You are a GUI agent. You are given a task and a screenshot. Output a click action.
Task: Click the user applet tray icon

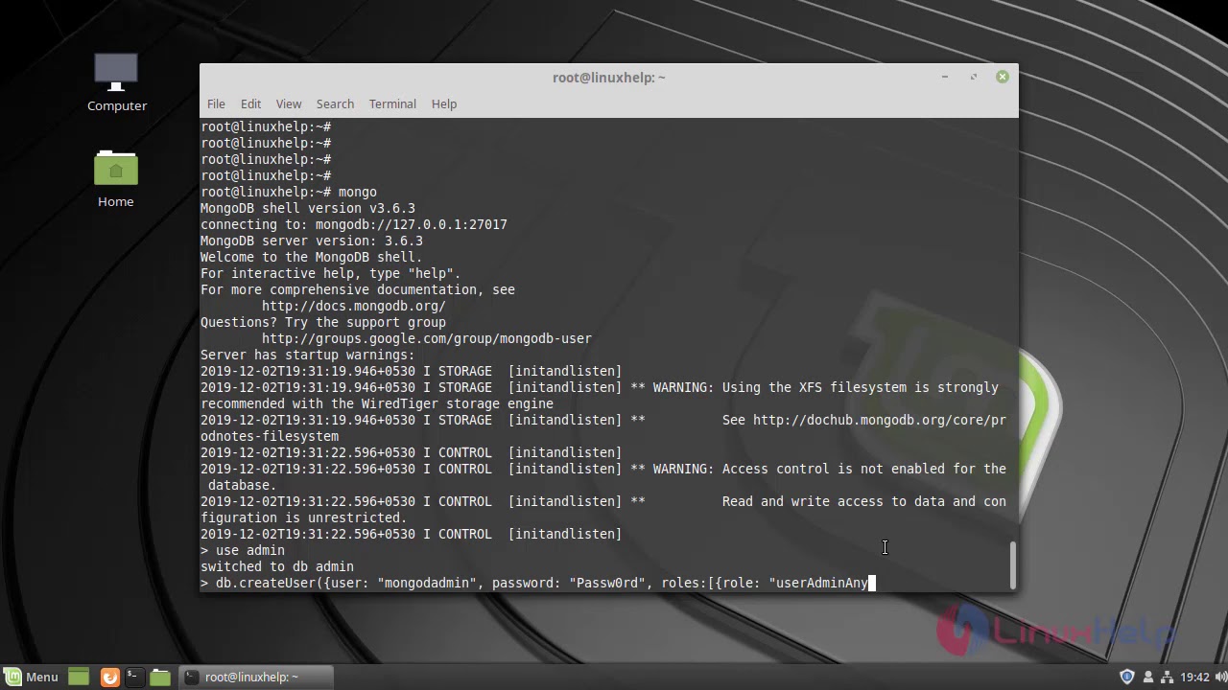(1148, 677)
